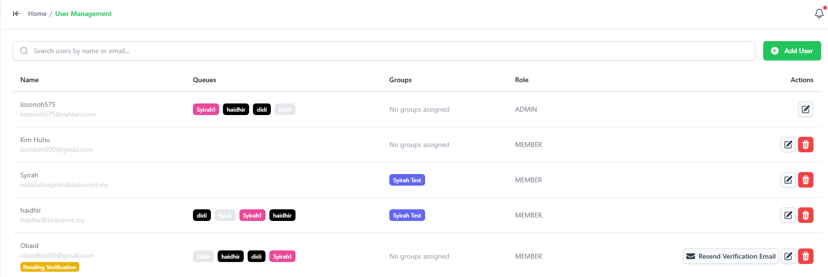Open the notifications bell
828x277 pixels.
[x=819, y=14]
